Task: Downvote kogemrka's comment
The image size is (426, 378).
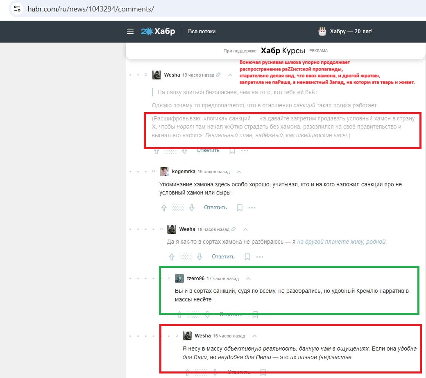Action: point(192,208)
